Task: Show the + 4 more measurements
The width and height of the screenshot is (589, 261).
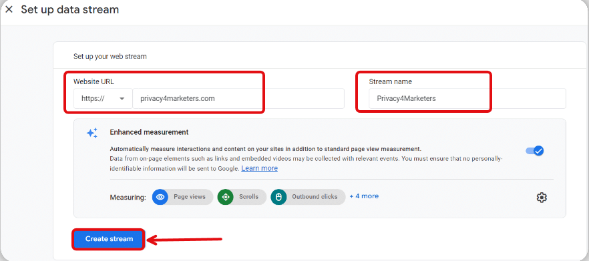Action: coord(364,196)
